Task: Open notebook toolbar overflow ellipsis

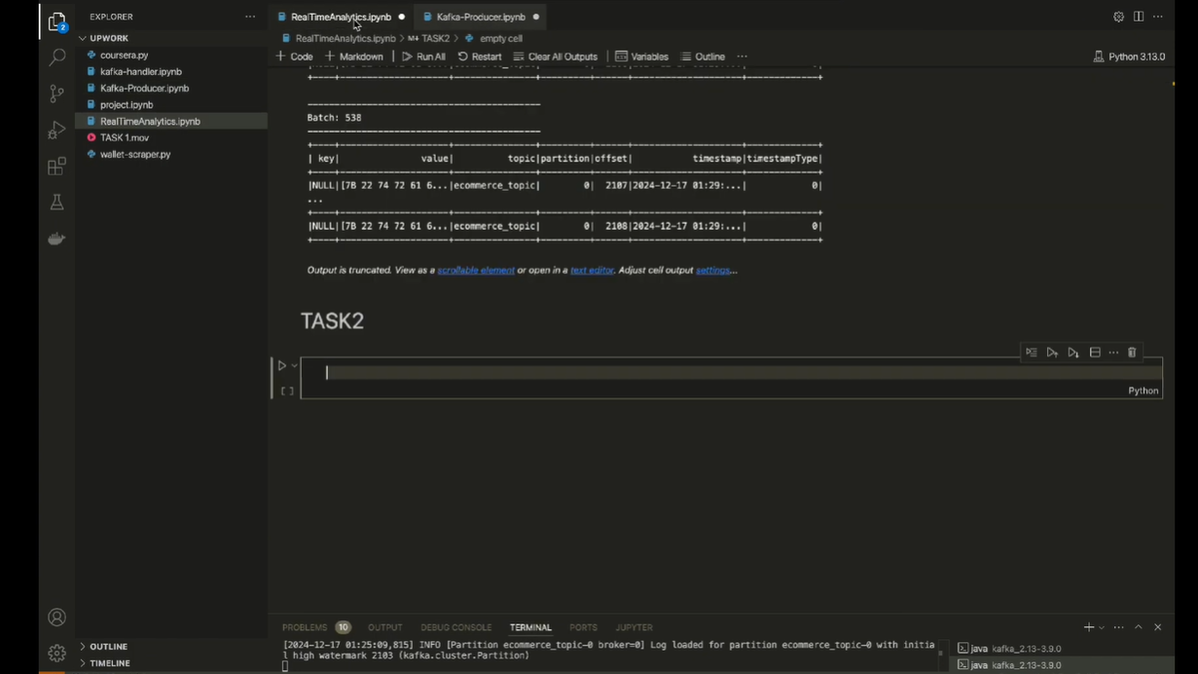Action: click(743, 56)
